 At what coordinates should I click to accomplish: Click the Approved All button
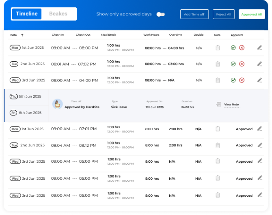point(251,14)
